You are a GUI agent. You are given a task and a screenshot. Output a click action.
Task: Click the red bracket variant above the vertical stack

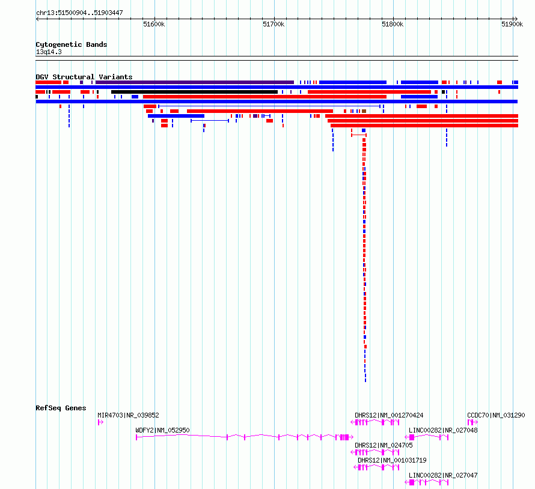359,135
